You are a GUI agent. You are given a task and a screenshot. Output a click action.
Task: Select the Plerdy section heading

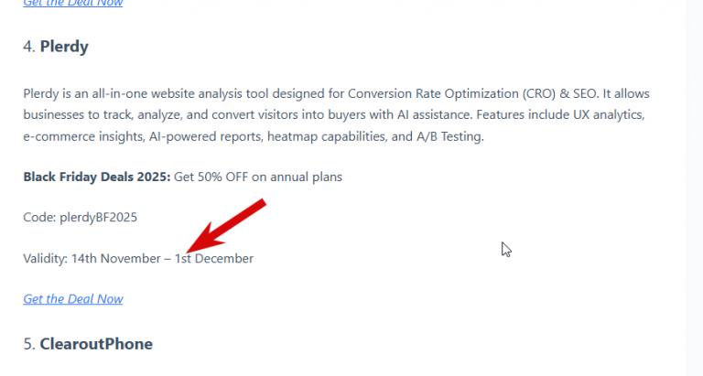[64, 47]
